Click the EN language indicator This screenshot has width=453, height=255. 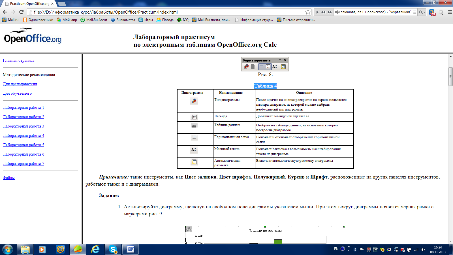tap(336, 249)
